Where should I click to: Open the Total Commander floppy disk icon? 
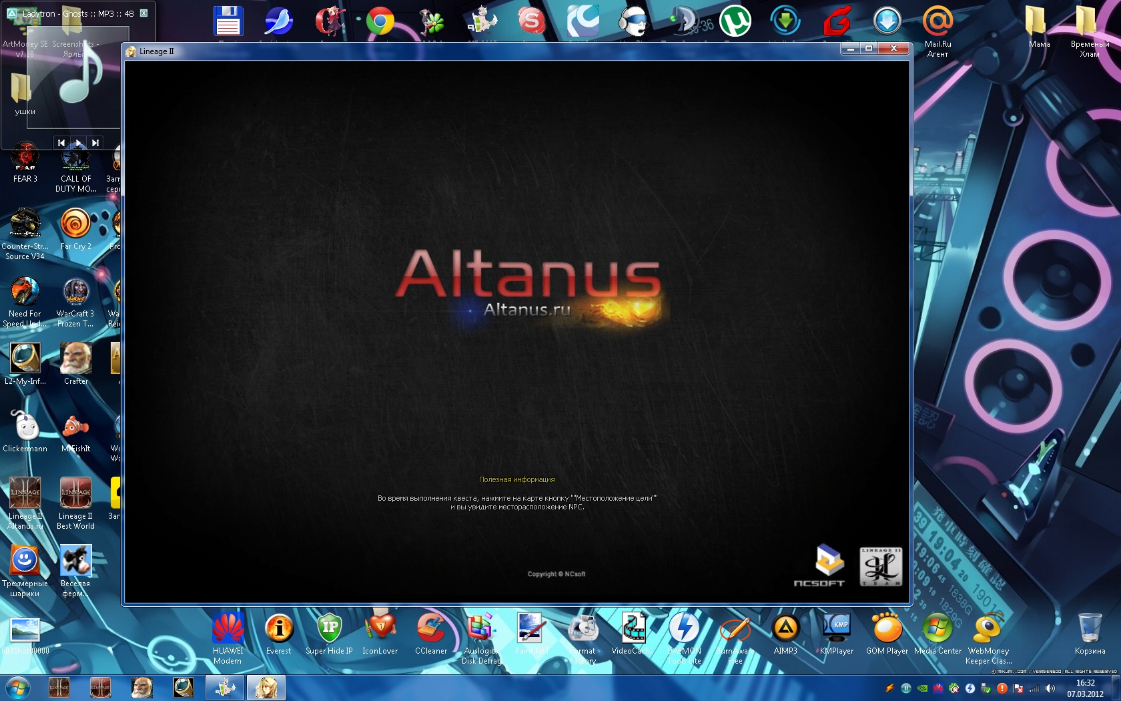228,21
